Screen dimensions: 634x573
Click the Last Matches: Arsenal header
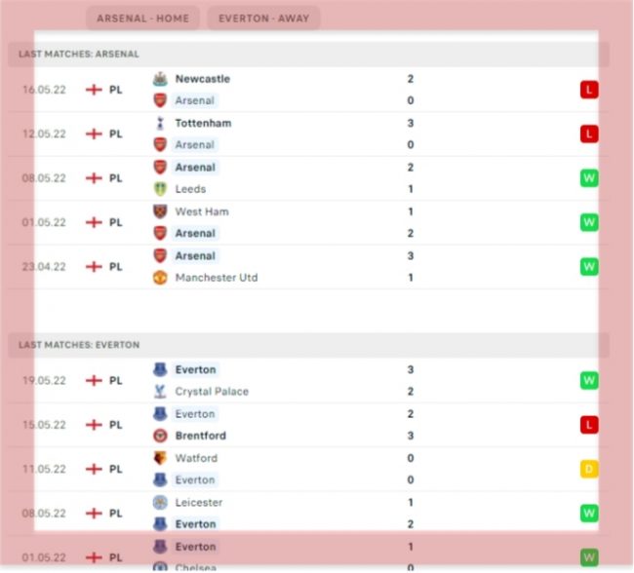79,55
